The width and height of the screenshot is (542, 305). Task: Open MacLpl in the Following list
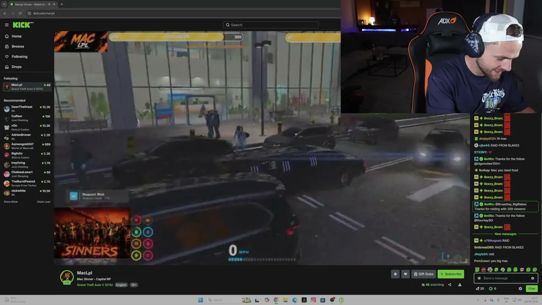coord(27,87)
